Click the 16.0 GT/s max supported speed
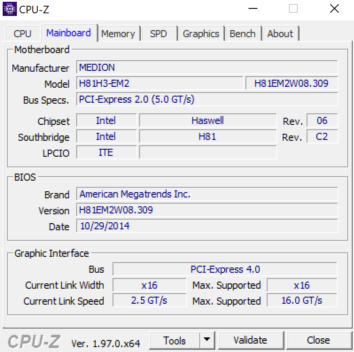This screenshot has width=354, height=352. point(302,300)
